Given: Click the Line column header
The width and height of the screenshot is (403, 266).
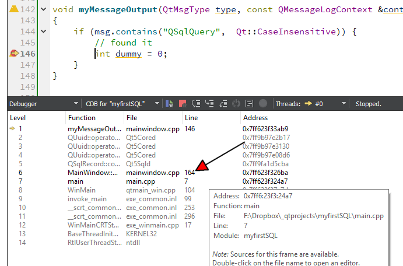Looking at the screenshot, I should [191, 118].
